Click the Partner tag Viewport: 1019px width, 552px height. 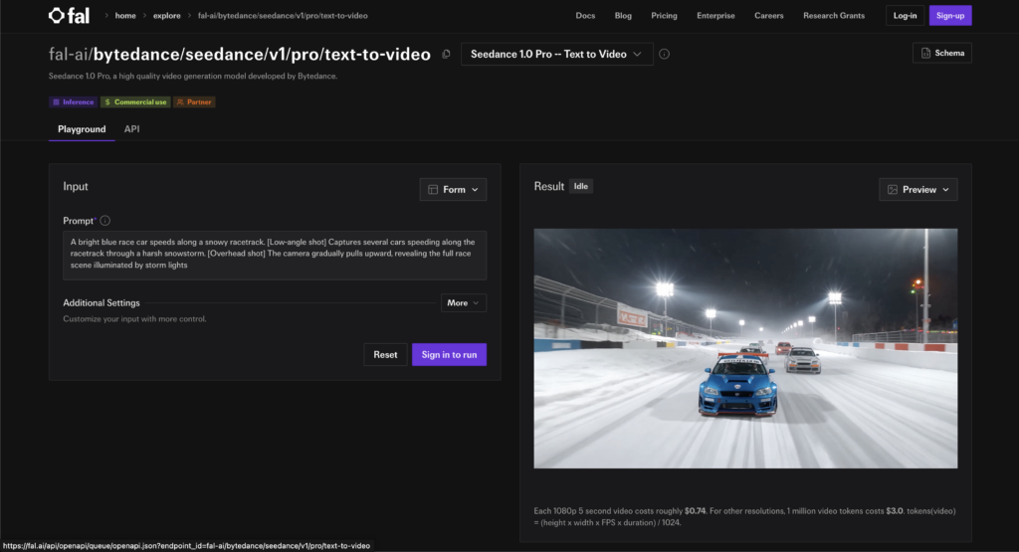click(194, 102)
